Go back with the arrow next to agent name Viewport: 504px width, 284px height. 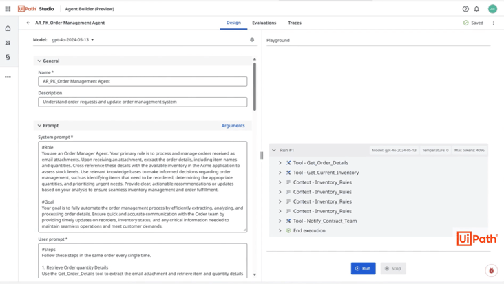coord(28,23)
